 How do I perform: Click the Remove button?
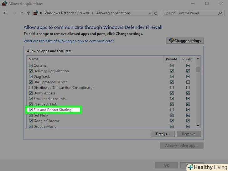click(x=189, y=134)
